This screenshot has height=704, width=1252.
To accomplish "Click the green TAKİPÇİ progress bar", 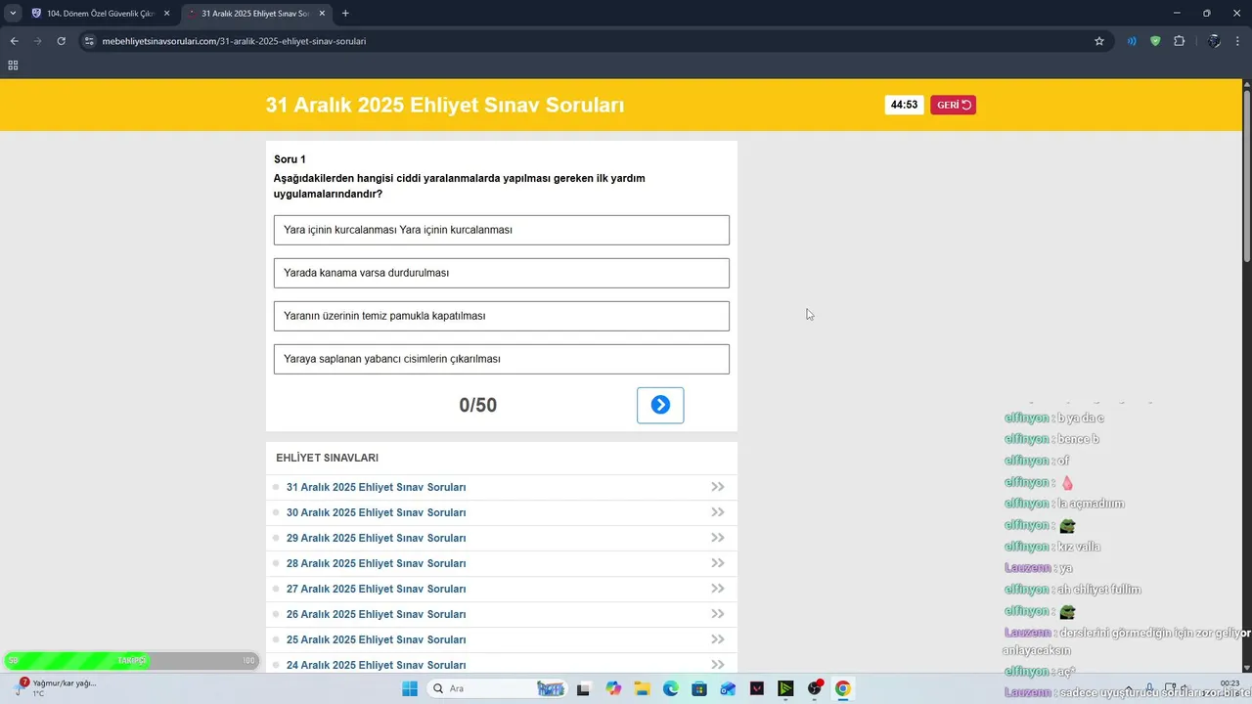I will [132, 660].
